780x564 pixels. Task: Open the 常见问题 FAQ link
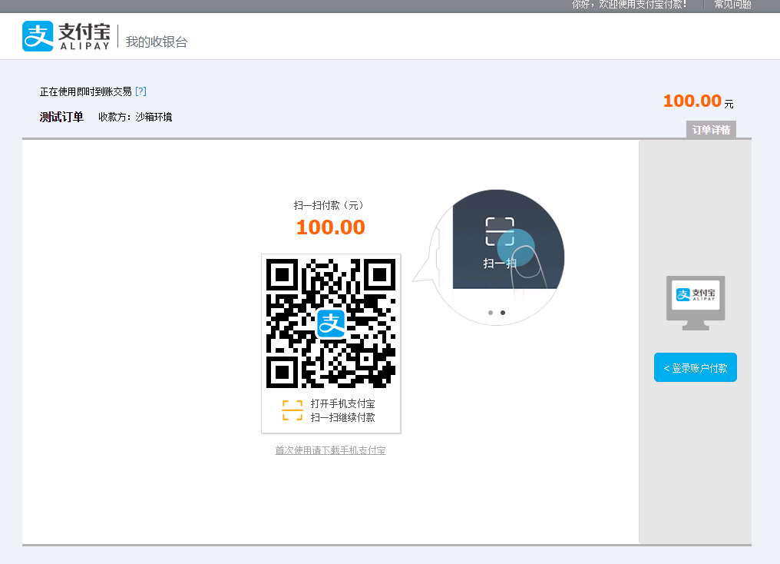(x=732, y=5)
